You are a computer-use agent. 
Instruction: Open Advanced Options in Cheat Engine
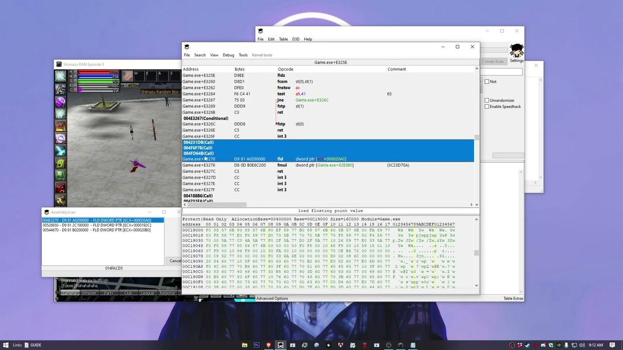272,298
